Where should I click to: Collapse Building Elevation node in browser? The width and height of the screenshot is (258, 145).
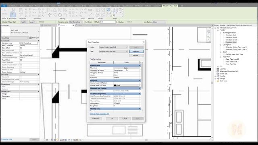click(x=221, y=33)
